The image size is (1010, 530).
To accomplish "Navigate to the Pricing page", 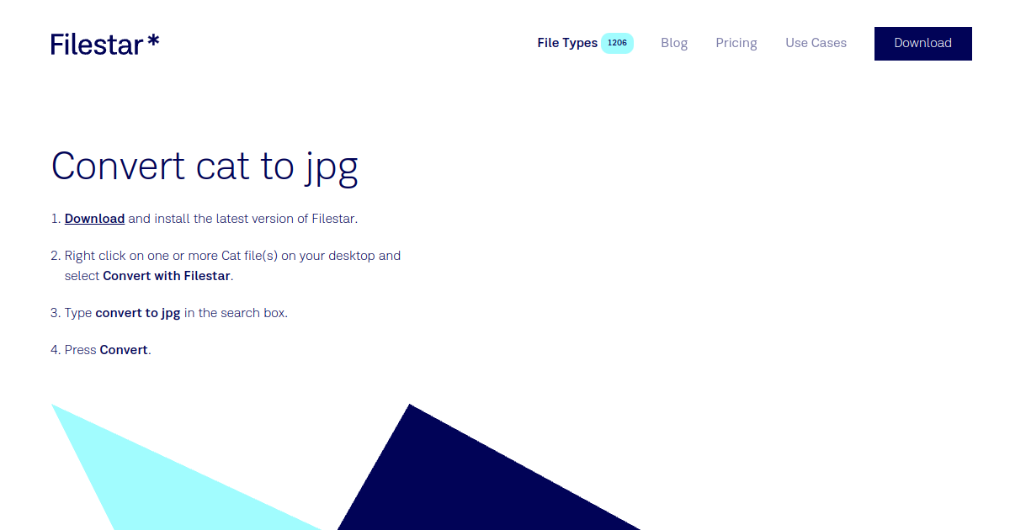I will click(736, 43).
